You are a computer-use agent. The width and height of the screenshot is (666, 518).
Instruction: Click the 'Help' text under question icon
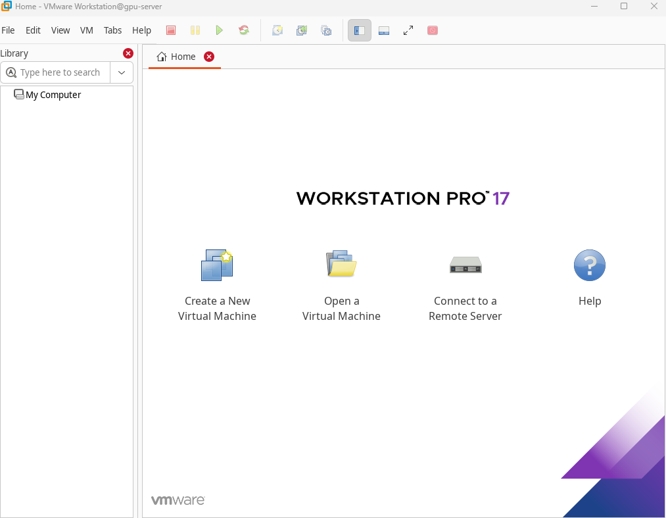pyautogui.click(x=590, y=301)
